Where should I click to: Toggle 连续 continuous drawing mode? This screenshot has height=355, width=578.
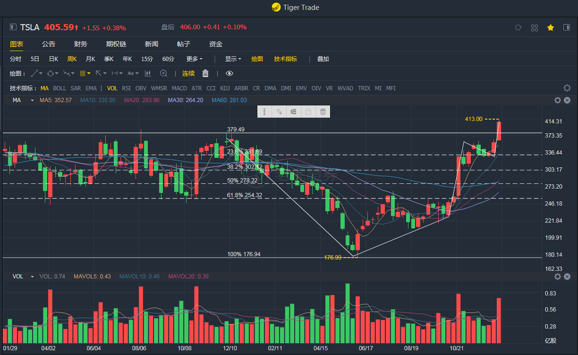188,73
